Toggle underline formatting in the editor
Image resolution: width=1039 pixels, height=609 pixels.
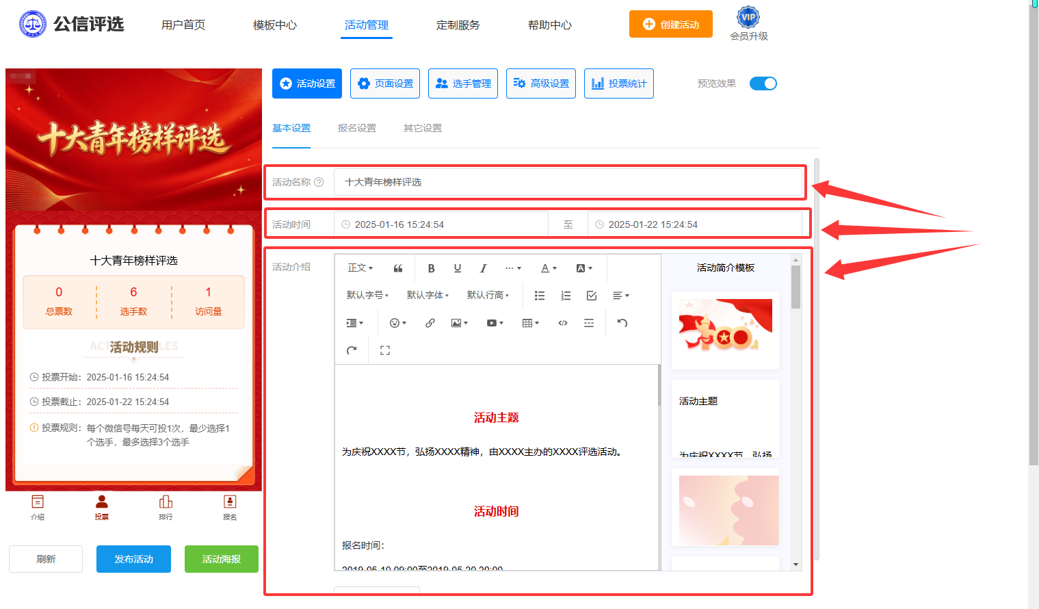point(458,268)
